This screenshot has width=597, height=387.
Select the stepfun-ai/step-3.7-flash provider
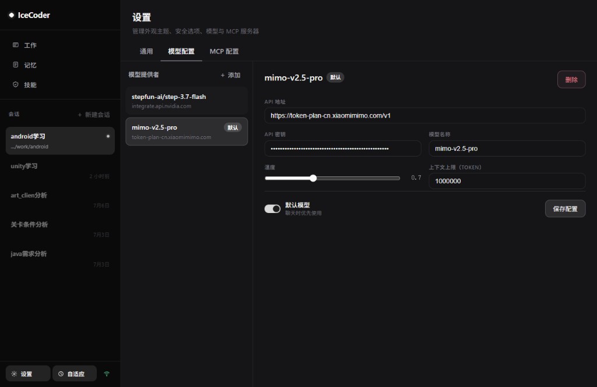[187, 101]
